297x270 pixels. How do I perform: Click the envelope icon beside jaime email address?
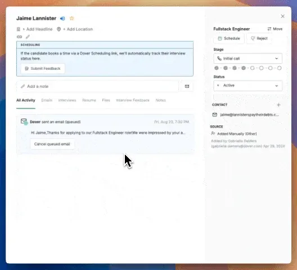pos(215,115)
